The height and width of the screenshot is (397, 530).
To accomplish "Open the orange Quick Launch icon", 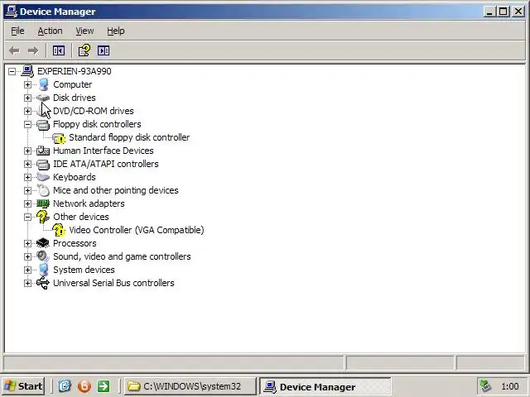I will tap(84, 386).
